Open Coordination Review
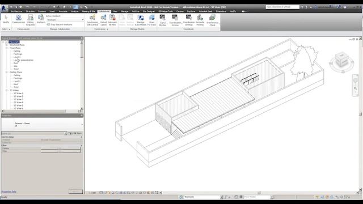 (x=175, y=20)
